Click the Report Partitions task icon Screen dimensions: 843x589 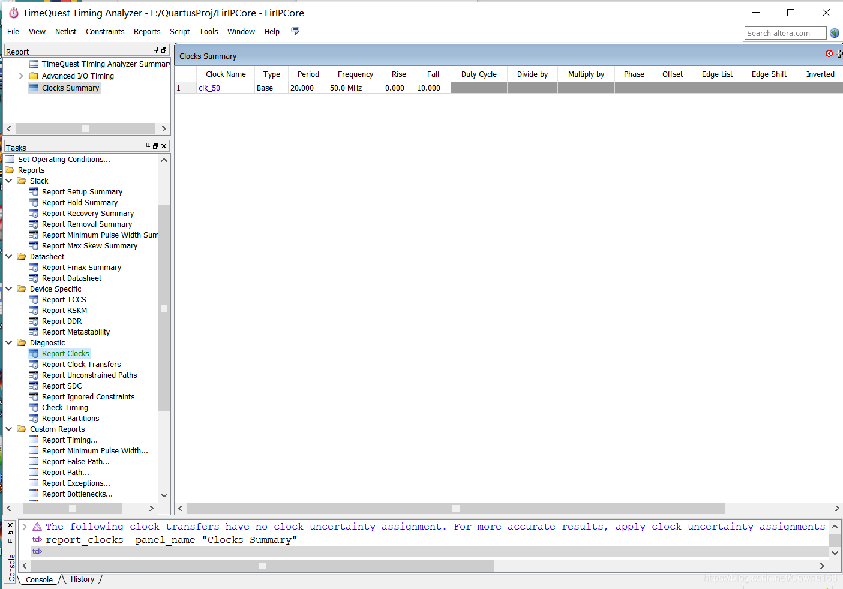coord(34,419)
